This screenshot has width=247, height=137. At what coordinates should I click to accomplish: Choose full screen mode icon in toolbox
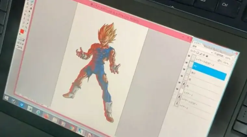click(x=22, y=44)
